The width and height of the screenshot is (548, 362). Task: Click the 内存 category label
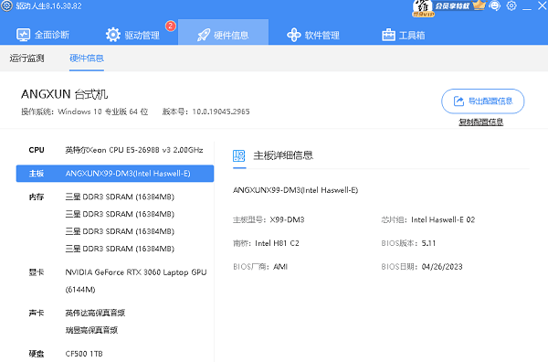pyautogui.click(x=37, y=197)
